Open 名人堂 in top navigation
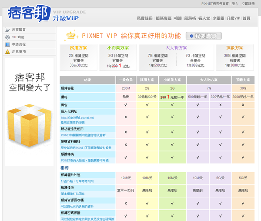Viewport: 261px width, 221px height. point(204,18)
